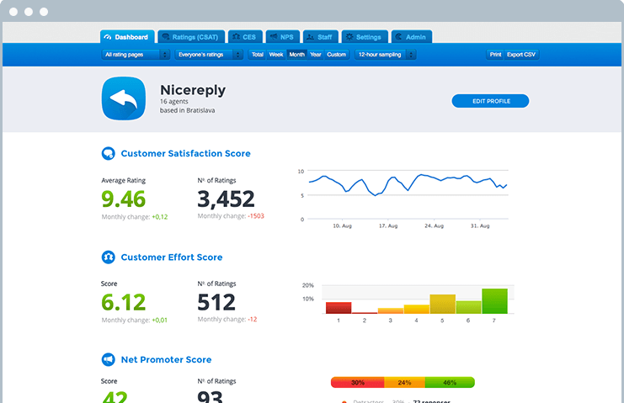Click the light green bar for score 6
Screen dimensions: 624x403
468,307
